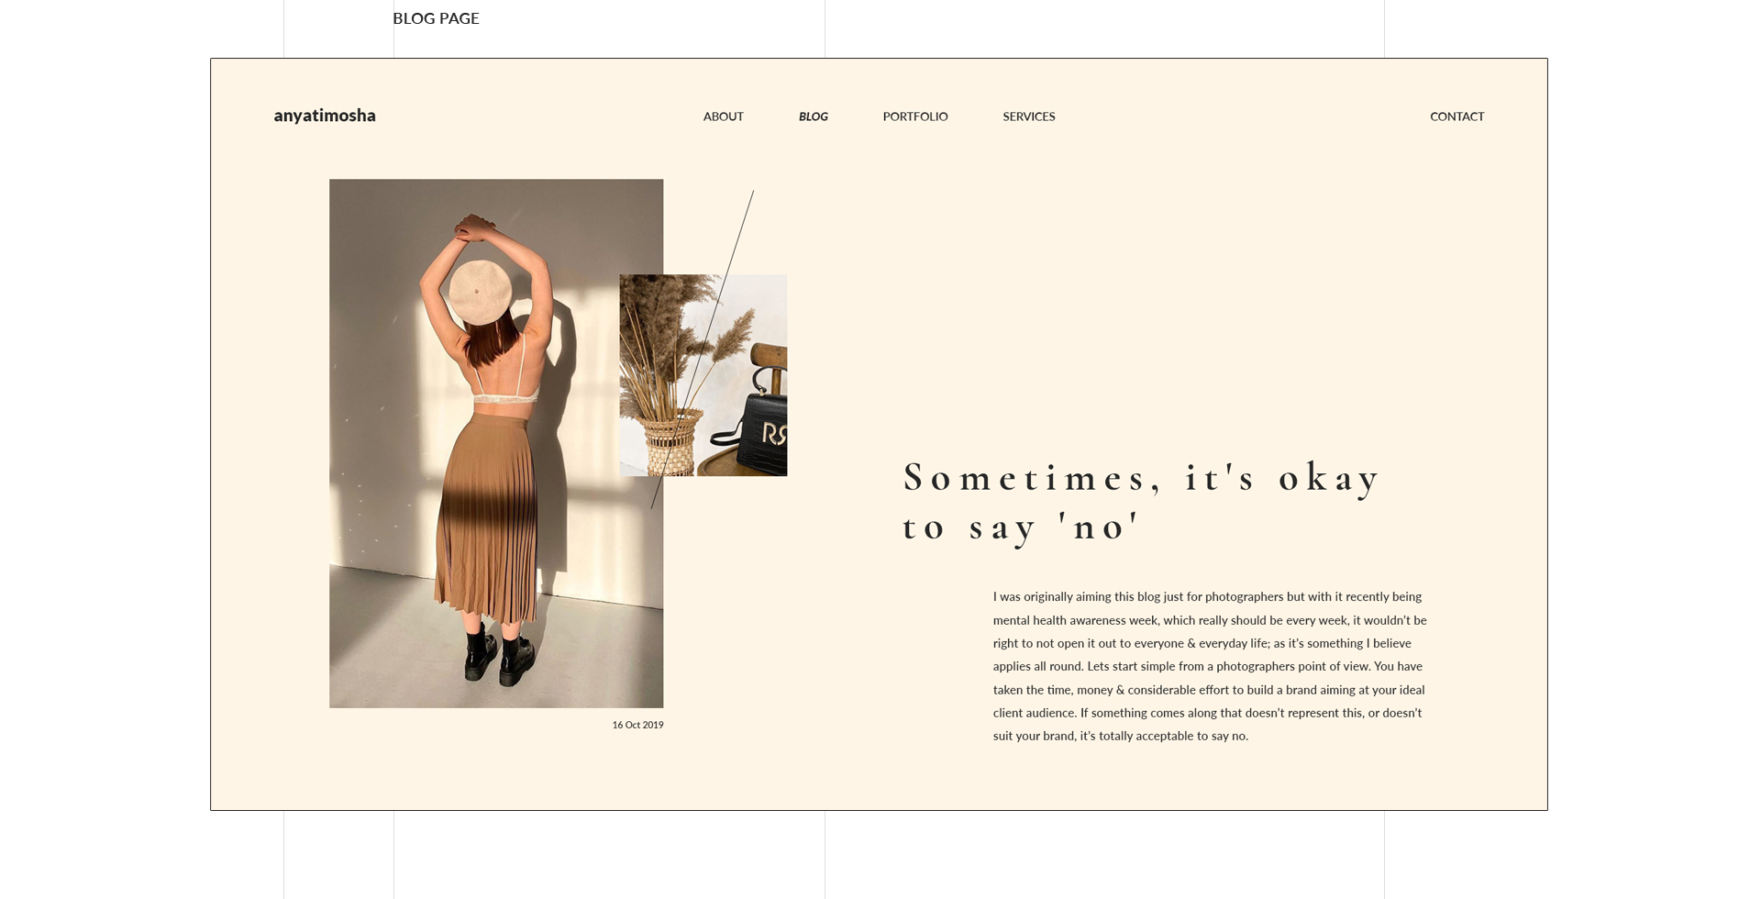Image resolution: width=1761 pixels, height=899 pixels.
Task: Select the post date 16 Oct 2019
Action: (x=638, y=725)
